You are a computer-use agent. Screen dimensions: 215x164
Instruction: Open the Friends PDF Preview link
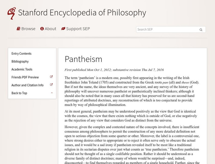25,77
